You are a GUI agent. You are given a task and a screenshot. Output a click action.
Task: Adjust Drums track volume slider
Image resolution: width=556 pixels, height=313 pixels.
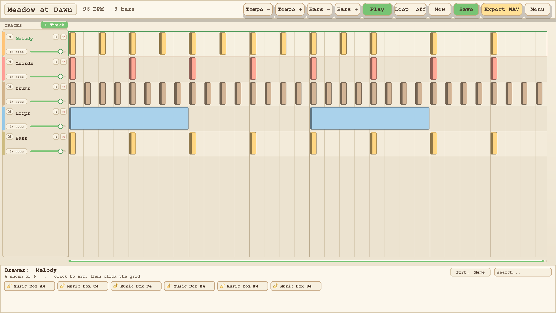pyautogui.click(x=48, y=101)
